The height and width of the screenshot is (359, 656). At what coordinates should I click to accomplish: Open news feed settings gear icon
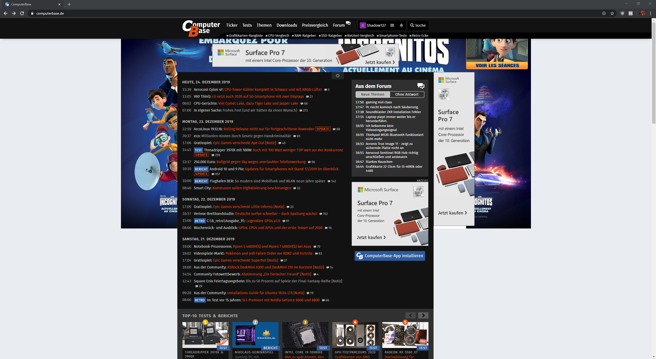[338, 76]
